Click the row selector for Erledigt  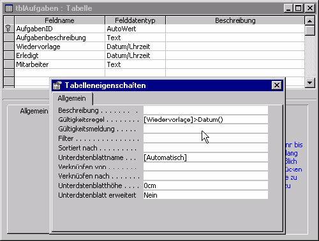(9, 55)
